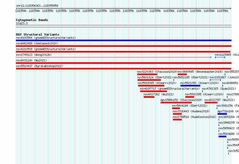Open the nsv6022787 (Wu2021) label
239x164 pixels.
click(220, 100)
